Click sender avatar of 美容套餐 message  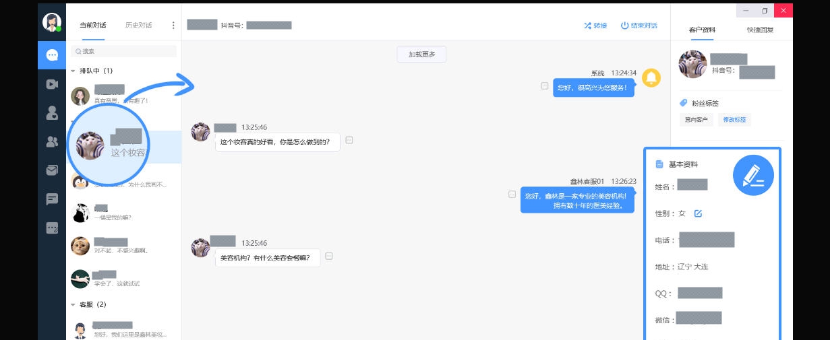(x=200, y=247)
